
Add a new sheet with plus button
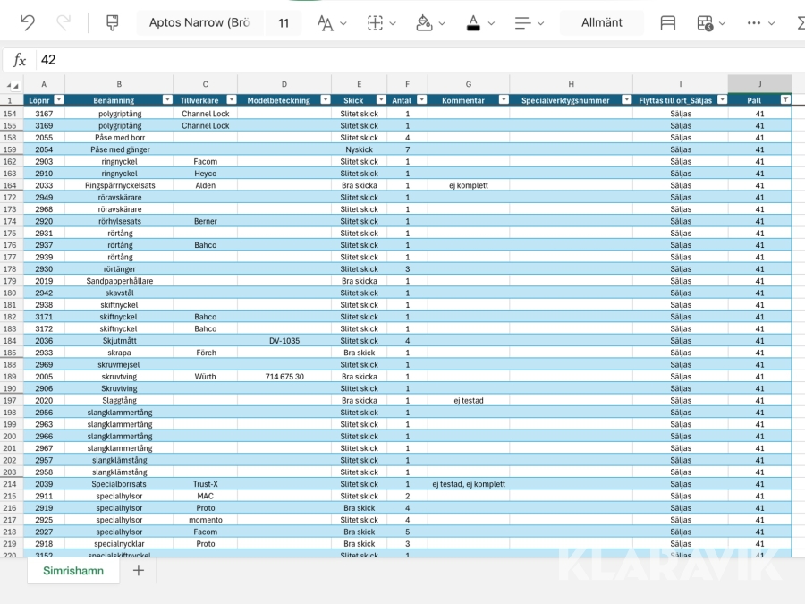[x=139, y=571]
